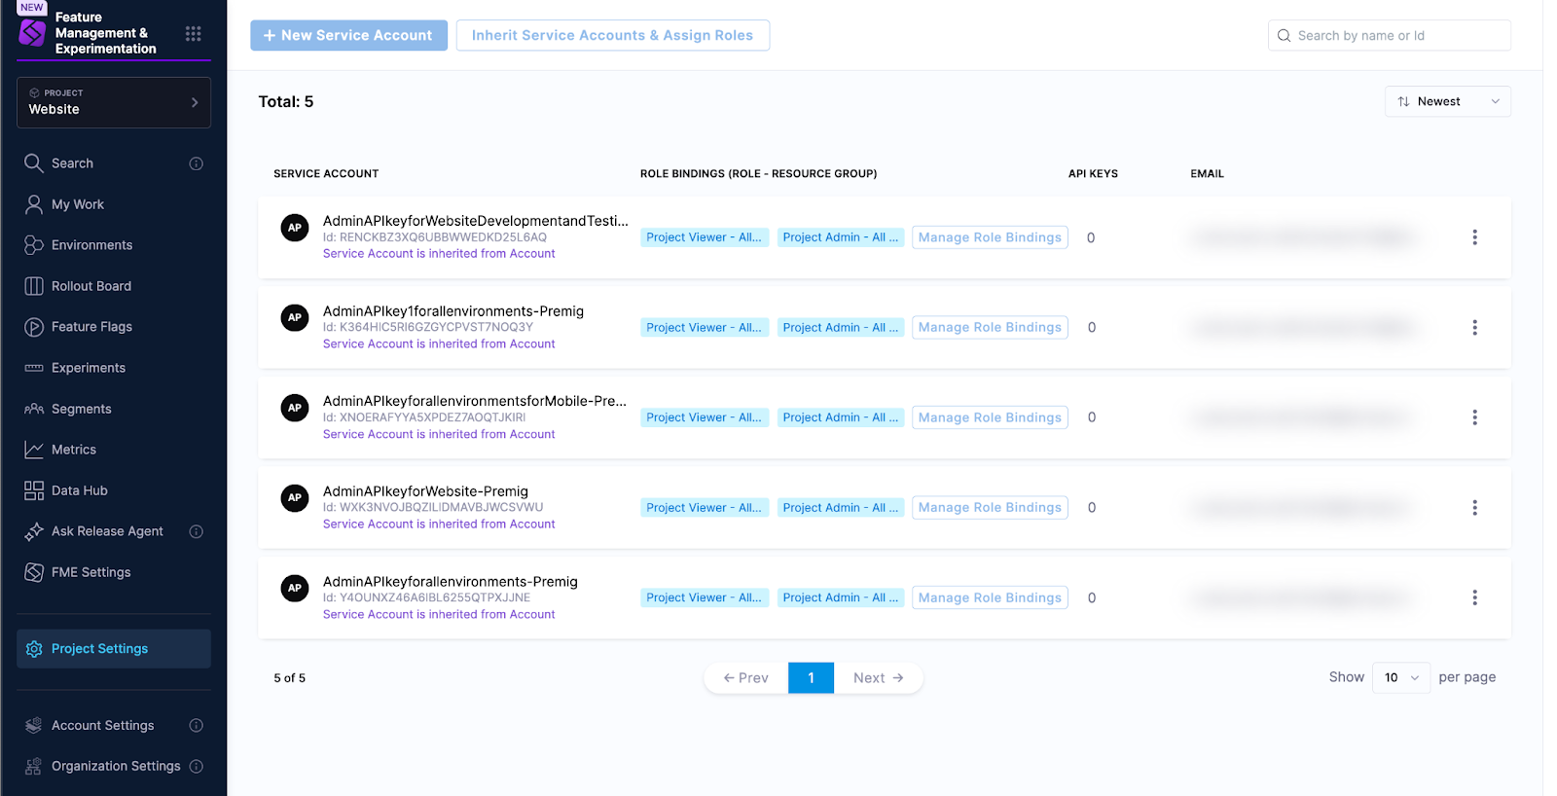Click the Feature Flags sidebar icon

point(34,327)
